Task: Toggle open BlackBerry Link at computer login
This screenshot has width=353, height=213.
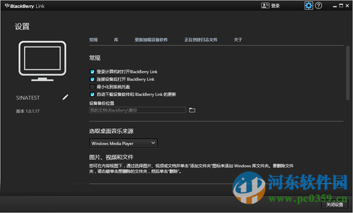Action: coord(92,72)
